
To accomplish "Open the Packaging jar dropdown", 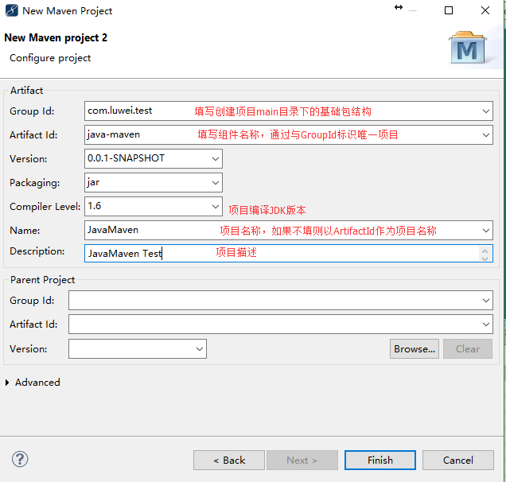I will tap(216, 183).
